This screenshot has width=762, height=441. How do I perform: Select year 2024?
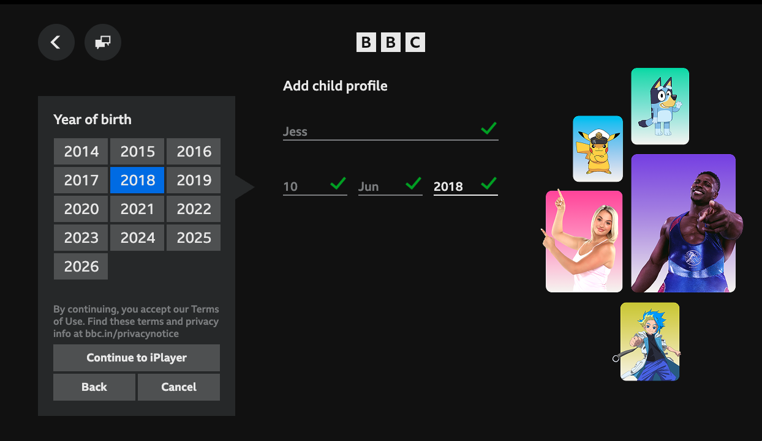coord(137,238)
